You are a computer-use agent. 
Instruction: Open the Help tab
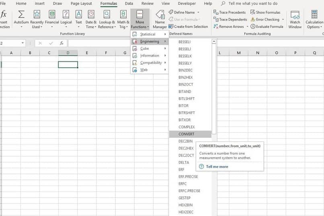[x=208, y=4]
